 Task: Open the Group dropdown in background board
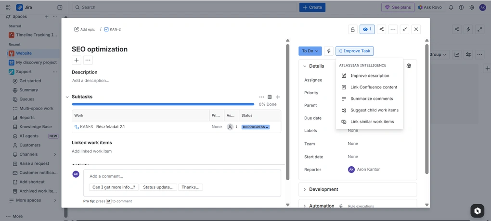[439, 55]
